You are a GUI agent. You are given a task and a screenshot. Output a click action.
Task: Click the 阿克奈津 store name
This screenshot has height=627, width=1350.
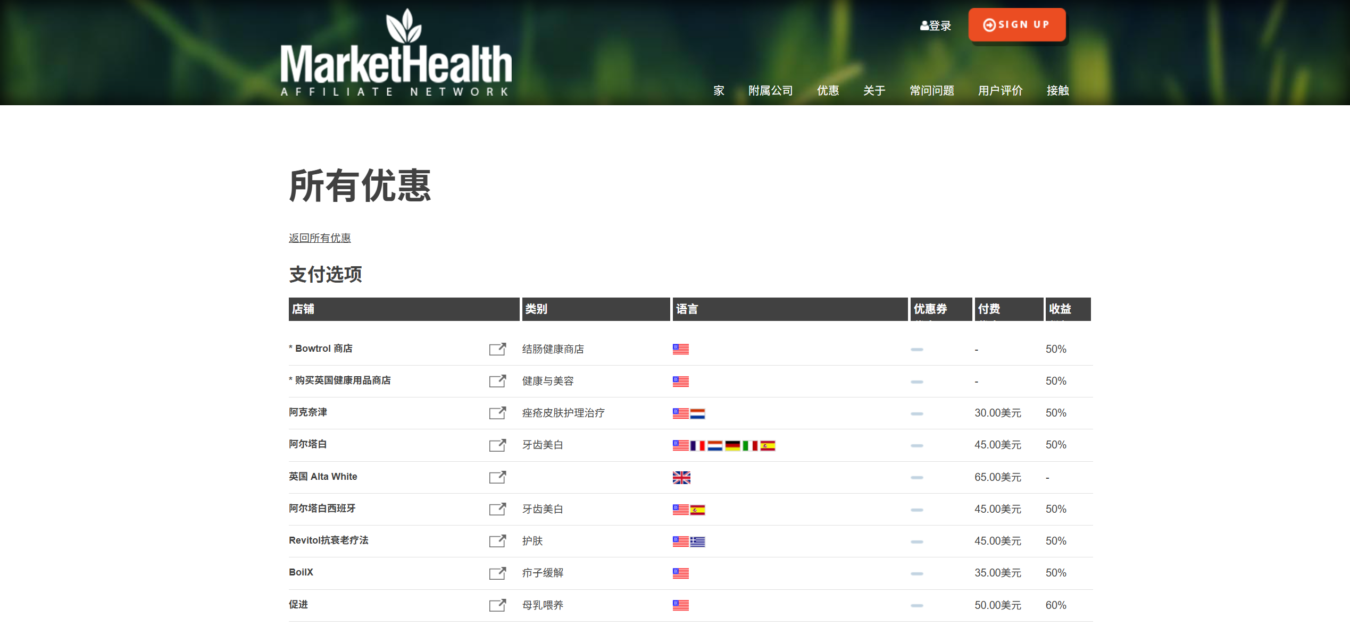tap(308, 412)
